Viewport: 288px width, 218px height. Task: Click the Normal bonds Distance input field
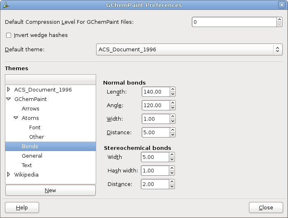(155, 133)
